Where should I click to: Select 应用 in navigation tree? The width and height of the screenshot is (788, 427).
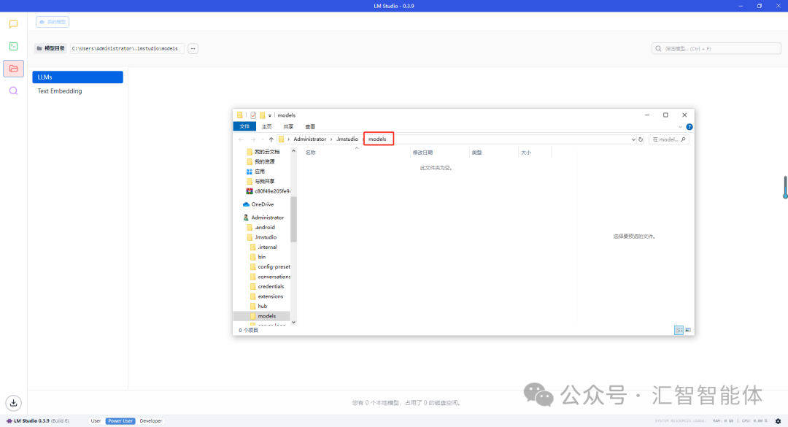(x=255, y=172)
